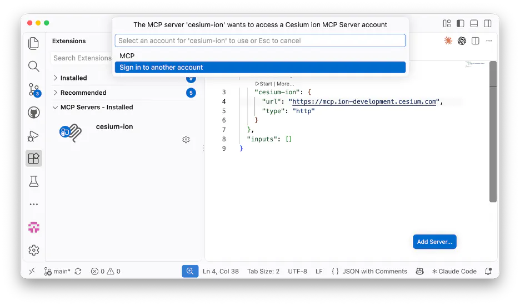Open editor More Actions ellipsis
The image size is (520, 306).
click(x=489, y=40)
